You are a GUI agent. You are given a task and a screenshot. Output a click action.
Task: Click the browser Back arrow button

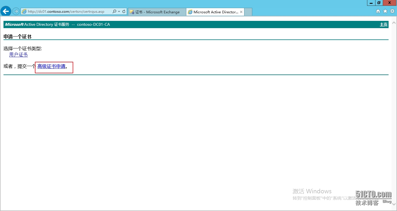click(6, 11)
